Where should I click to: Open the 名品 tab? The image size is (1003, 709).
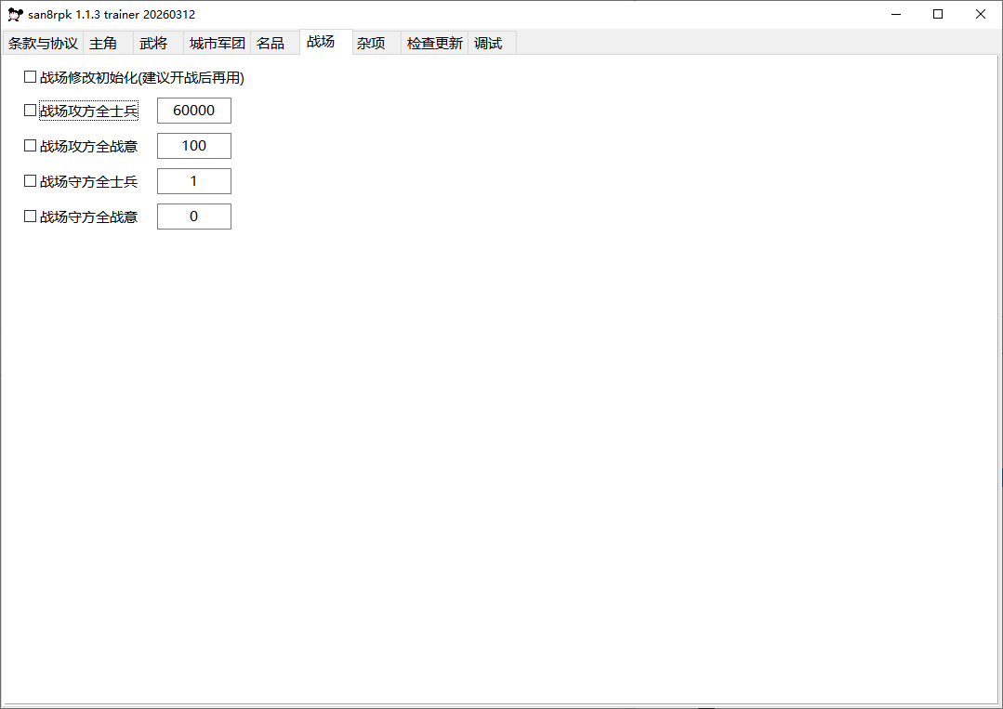(x=271, y=43)
